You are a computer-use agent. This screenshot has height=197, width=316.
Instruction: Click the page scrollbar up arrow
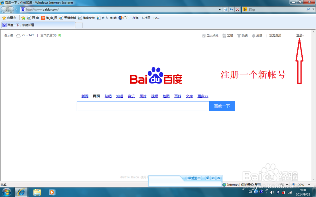point(313,32)
